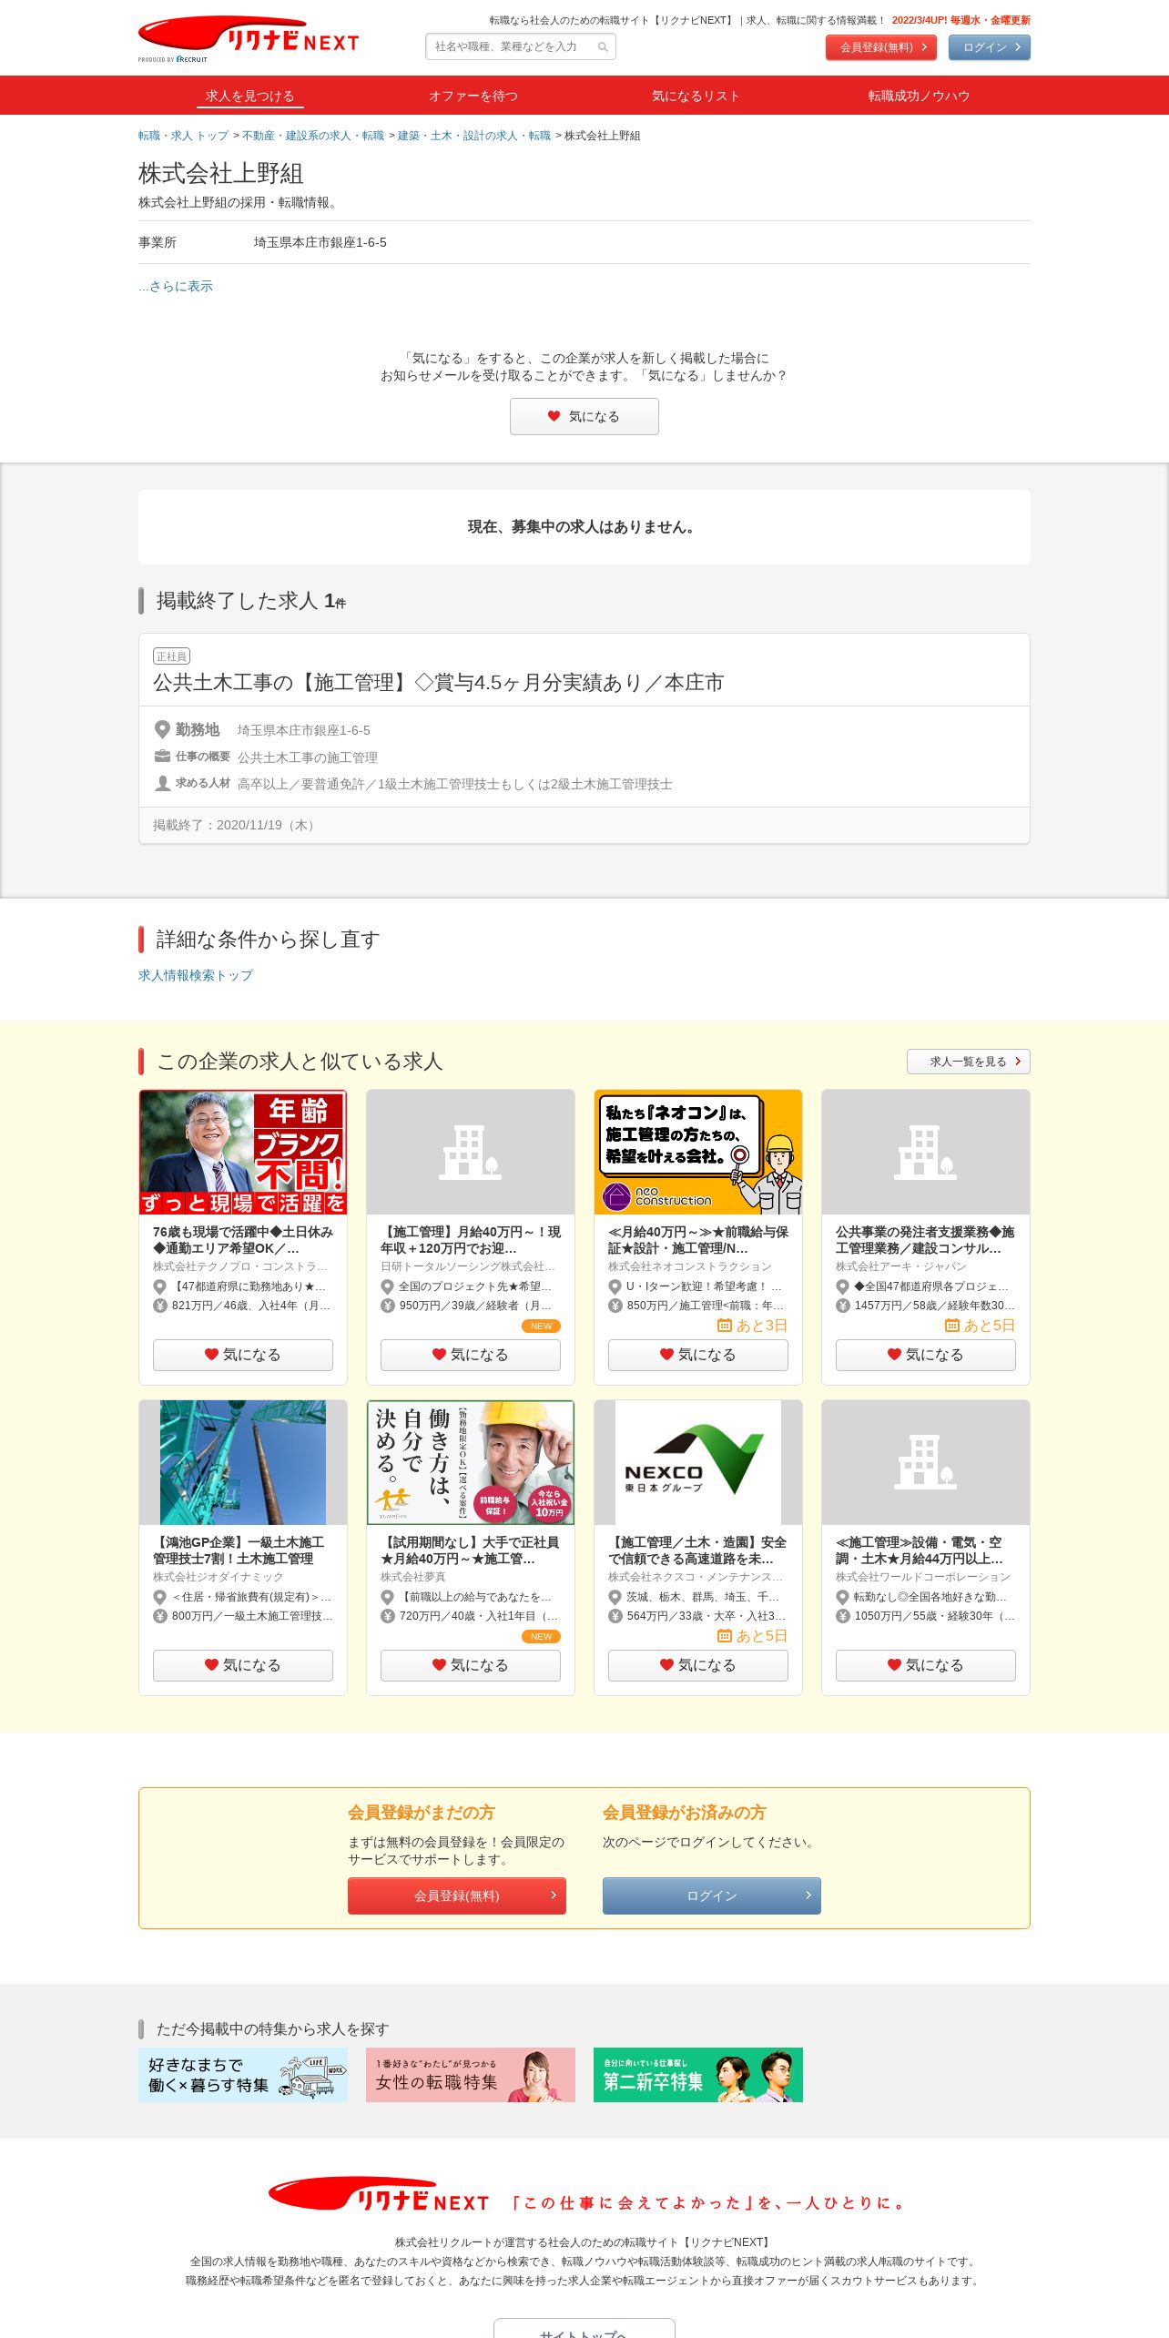Toggle 気になる on ワールドコーポレーション card
The image size is (1169, 2338).
pyautogui.click(x=926, y=1665)
